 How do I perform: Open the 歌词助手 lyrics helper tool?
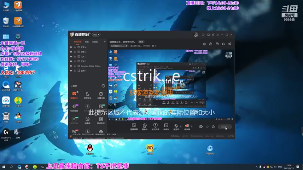click(x=101, y=121)
